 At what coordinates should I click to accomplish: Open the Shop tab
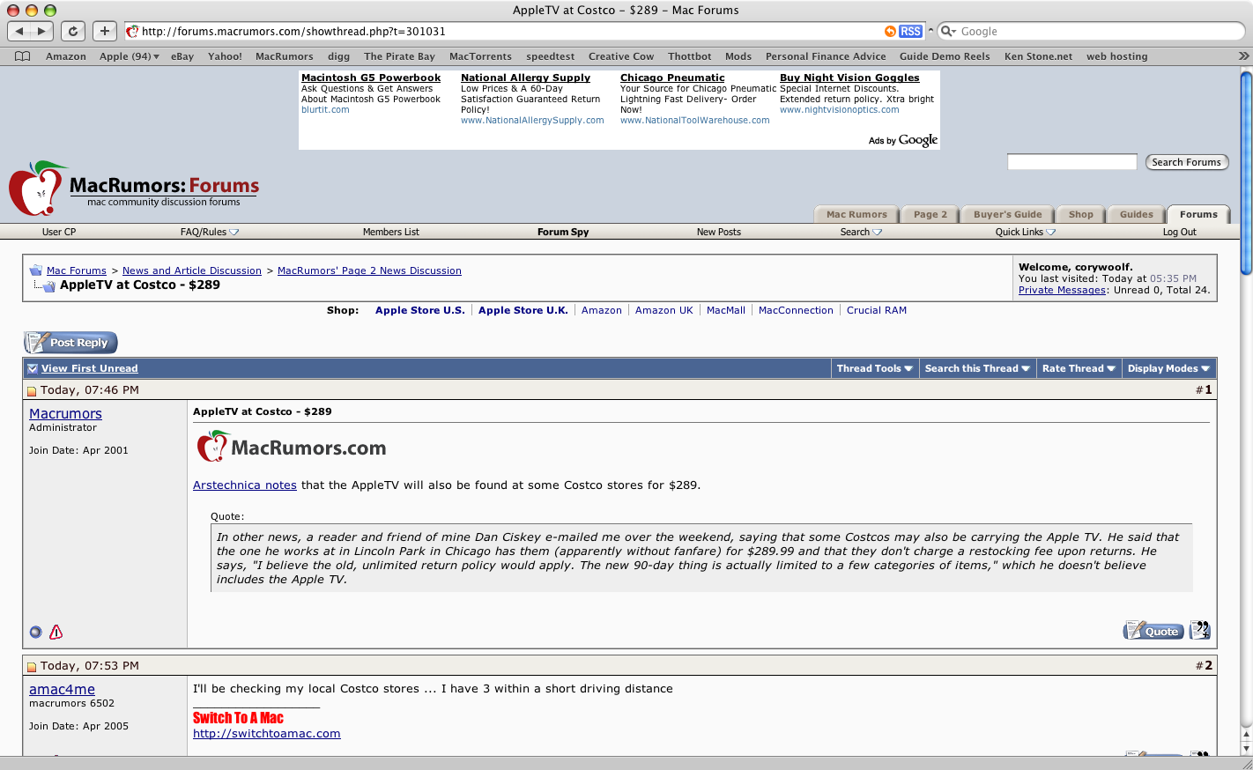(x=1080, y=214)
